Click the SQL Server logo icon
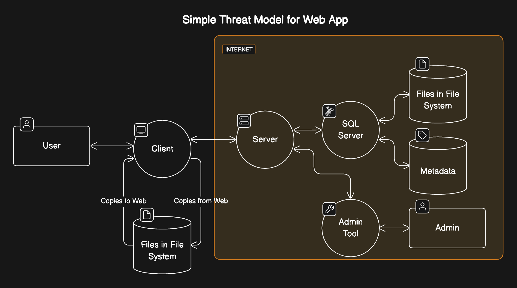The height and width of the screenshot is (288, 517). pyautogui.click(x=329, y=111)
